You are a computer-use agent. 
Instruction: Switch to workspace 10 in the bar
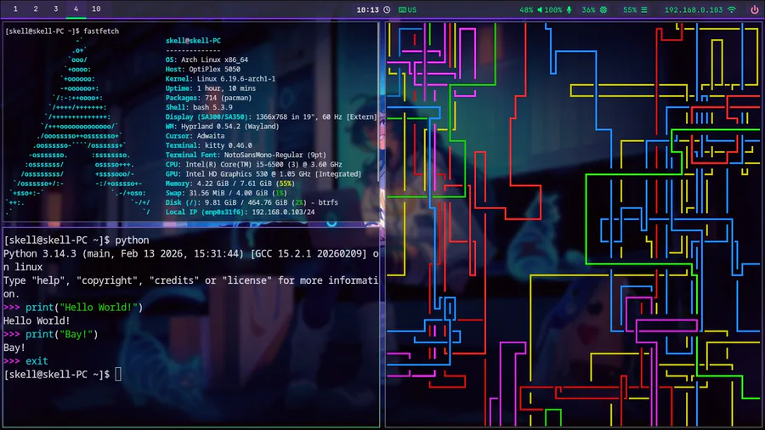coord(96,8)
